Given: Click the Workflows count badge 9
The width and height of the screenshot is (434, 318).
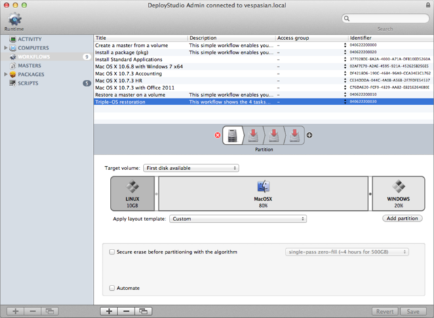Looking at the screenshot, I should click(87, 57).
